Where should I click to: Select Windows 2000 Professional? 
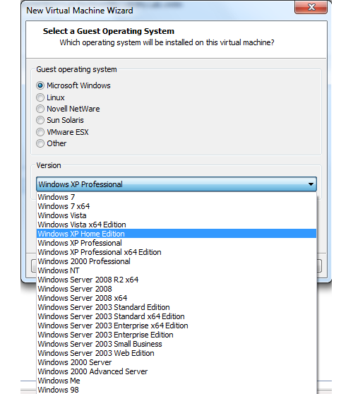point(176,261)
